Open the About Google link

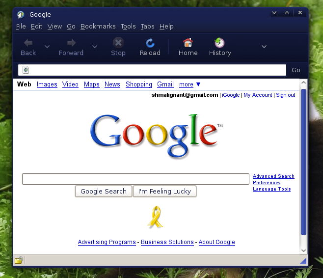[x=216, y=242]
